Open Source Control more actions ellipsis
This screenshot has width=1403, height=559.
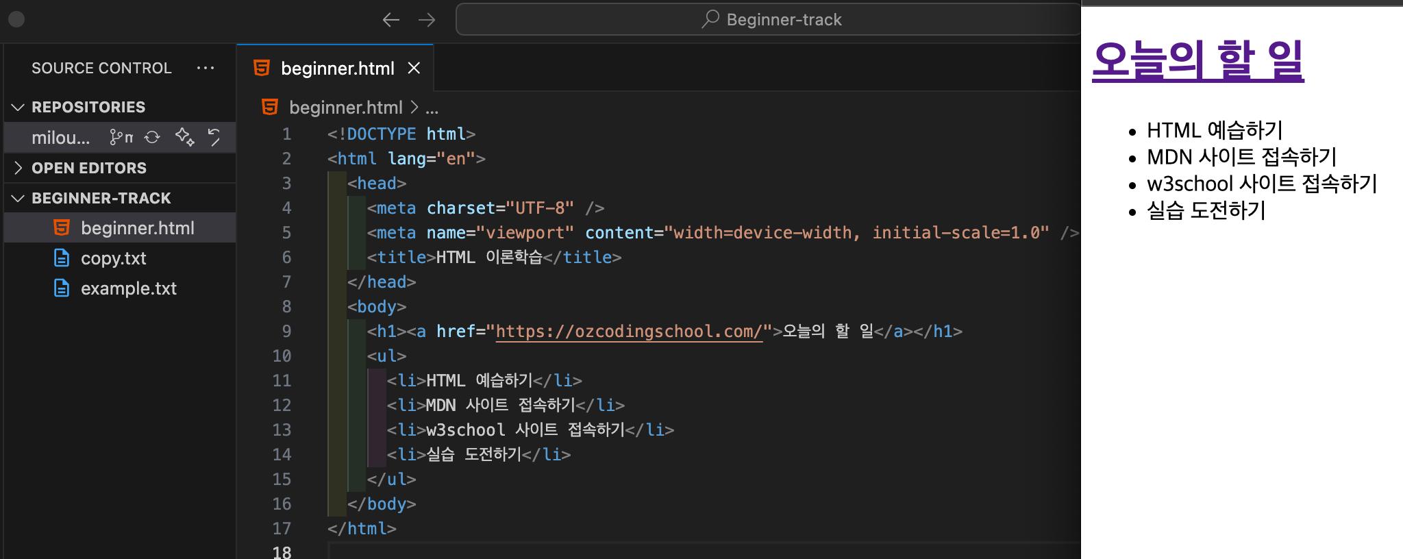point(206,68)
